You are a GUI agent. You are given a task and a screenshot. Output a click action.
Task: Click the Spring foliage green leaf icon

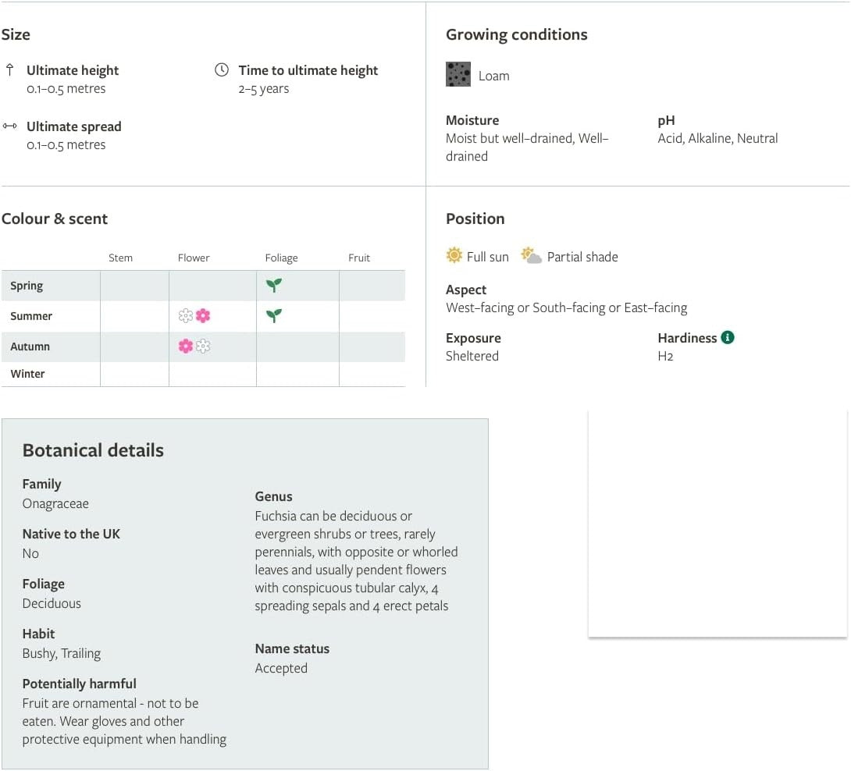274,285
